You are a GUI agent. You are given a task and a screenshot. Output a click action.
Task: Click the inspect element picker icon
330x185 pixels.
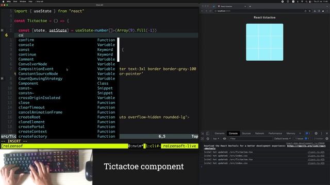point(203,134)
